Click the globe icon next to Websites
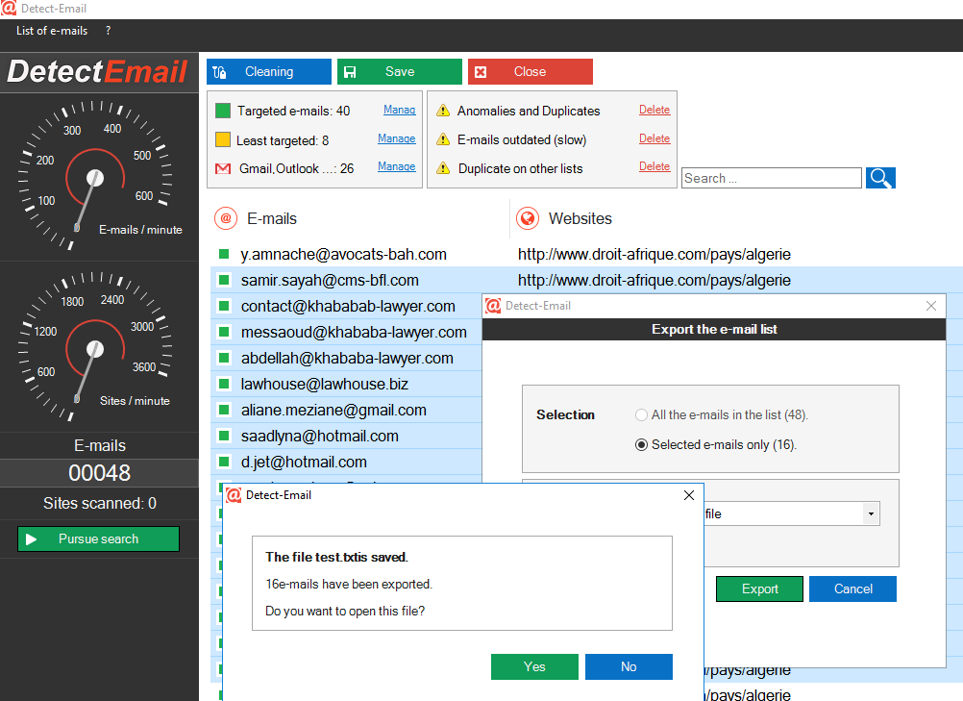963x701 pixels. pyautogui.click(x=528, y=218)
